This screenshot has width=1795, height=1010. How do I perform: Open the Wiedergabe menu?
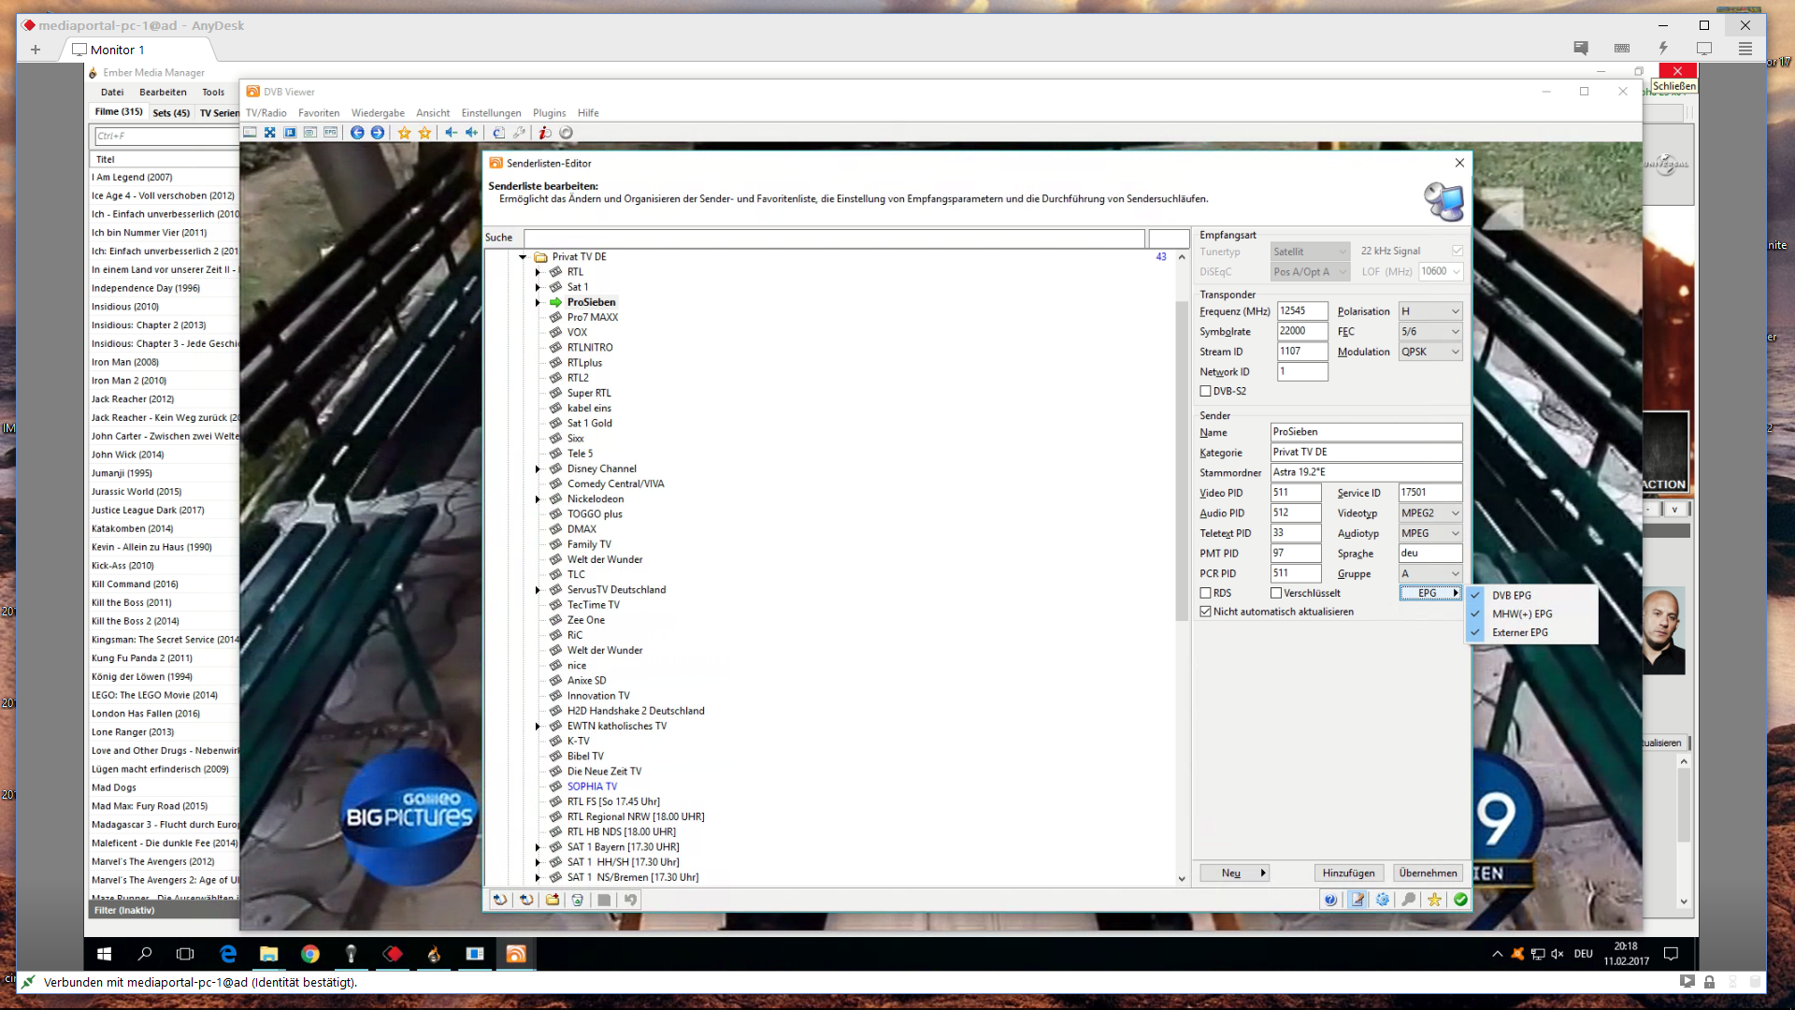[378, 113]
